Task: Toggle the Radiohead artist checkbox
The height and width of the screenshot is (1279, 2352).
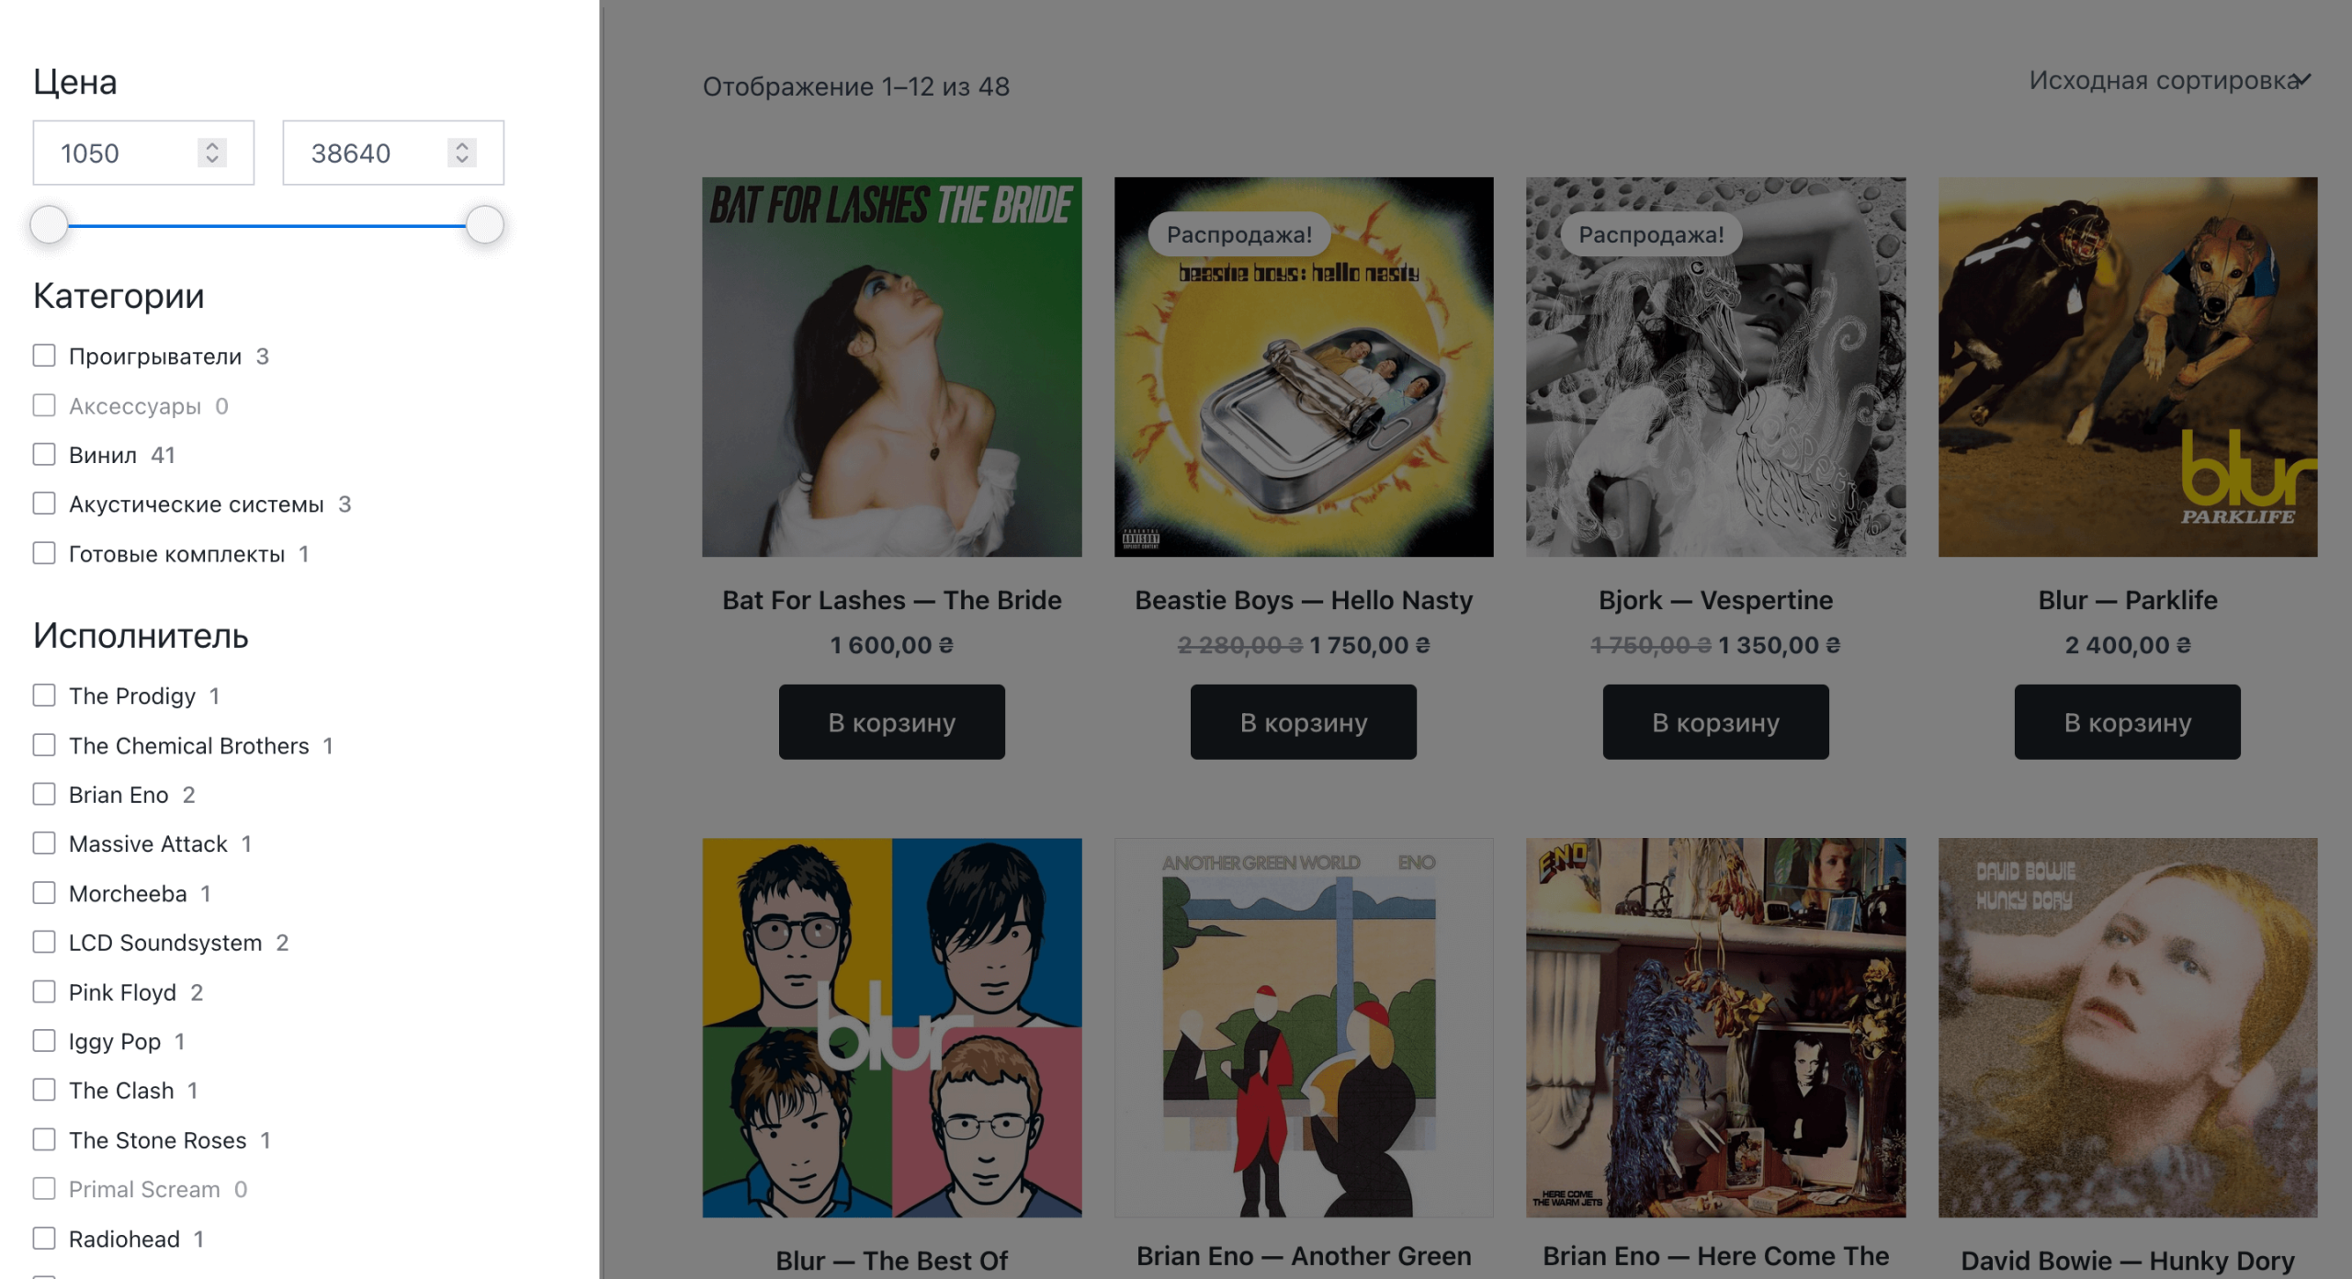Action: 44,1239
